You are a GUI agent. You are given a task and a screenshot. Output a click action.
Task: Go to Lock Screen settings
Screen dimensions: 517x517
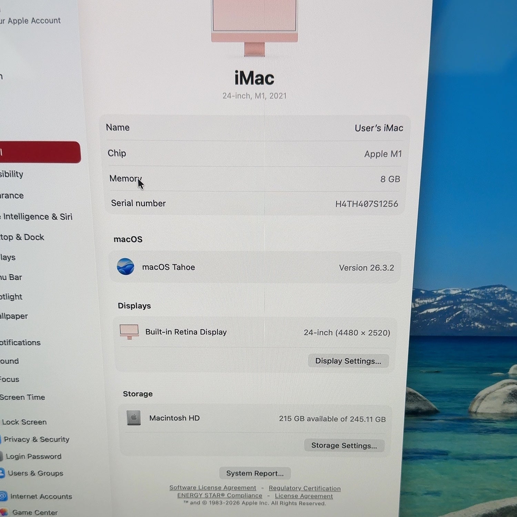click(24, 422)
